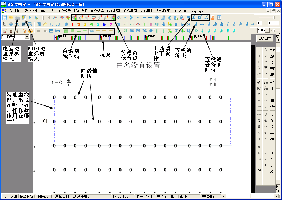This screenshot has width=282, height=200.
Task: Click the ins insert button
Action: point(58,31)
